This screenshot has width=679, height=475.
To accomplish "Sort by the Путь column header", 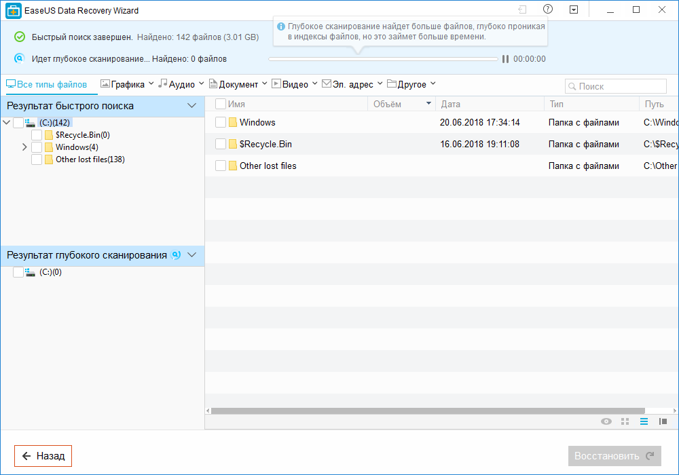I will click(x=659, y=104).
